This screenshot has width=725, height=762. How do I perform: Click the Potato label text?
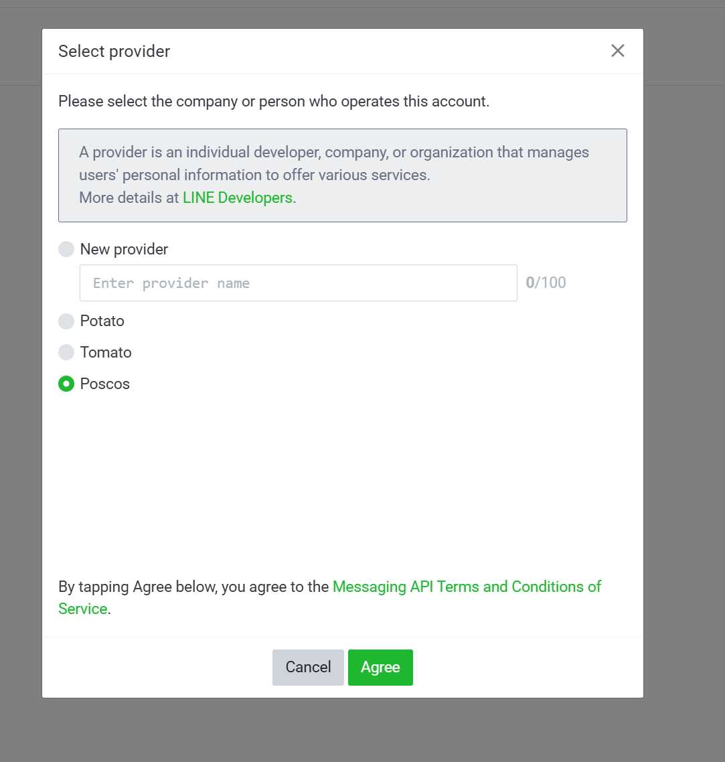102,321
